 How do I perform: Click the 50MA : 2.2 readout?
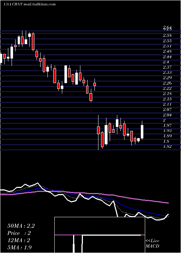point(21,226)
